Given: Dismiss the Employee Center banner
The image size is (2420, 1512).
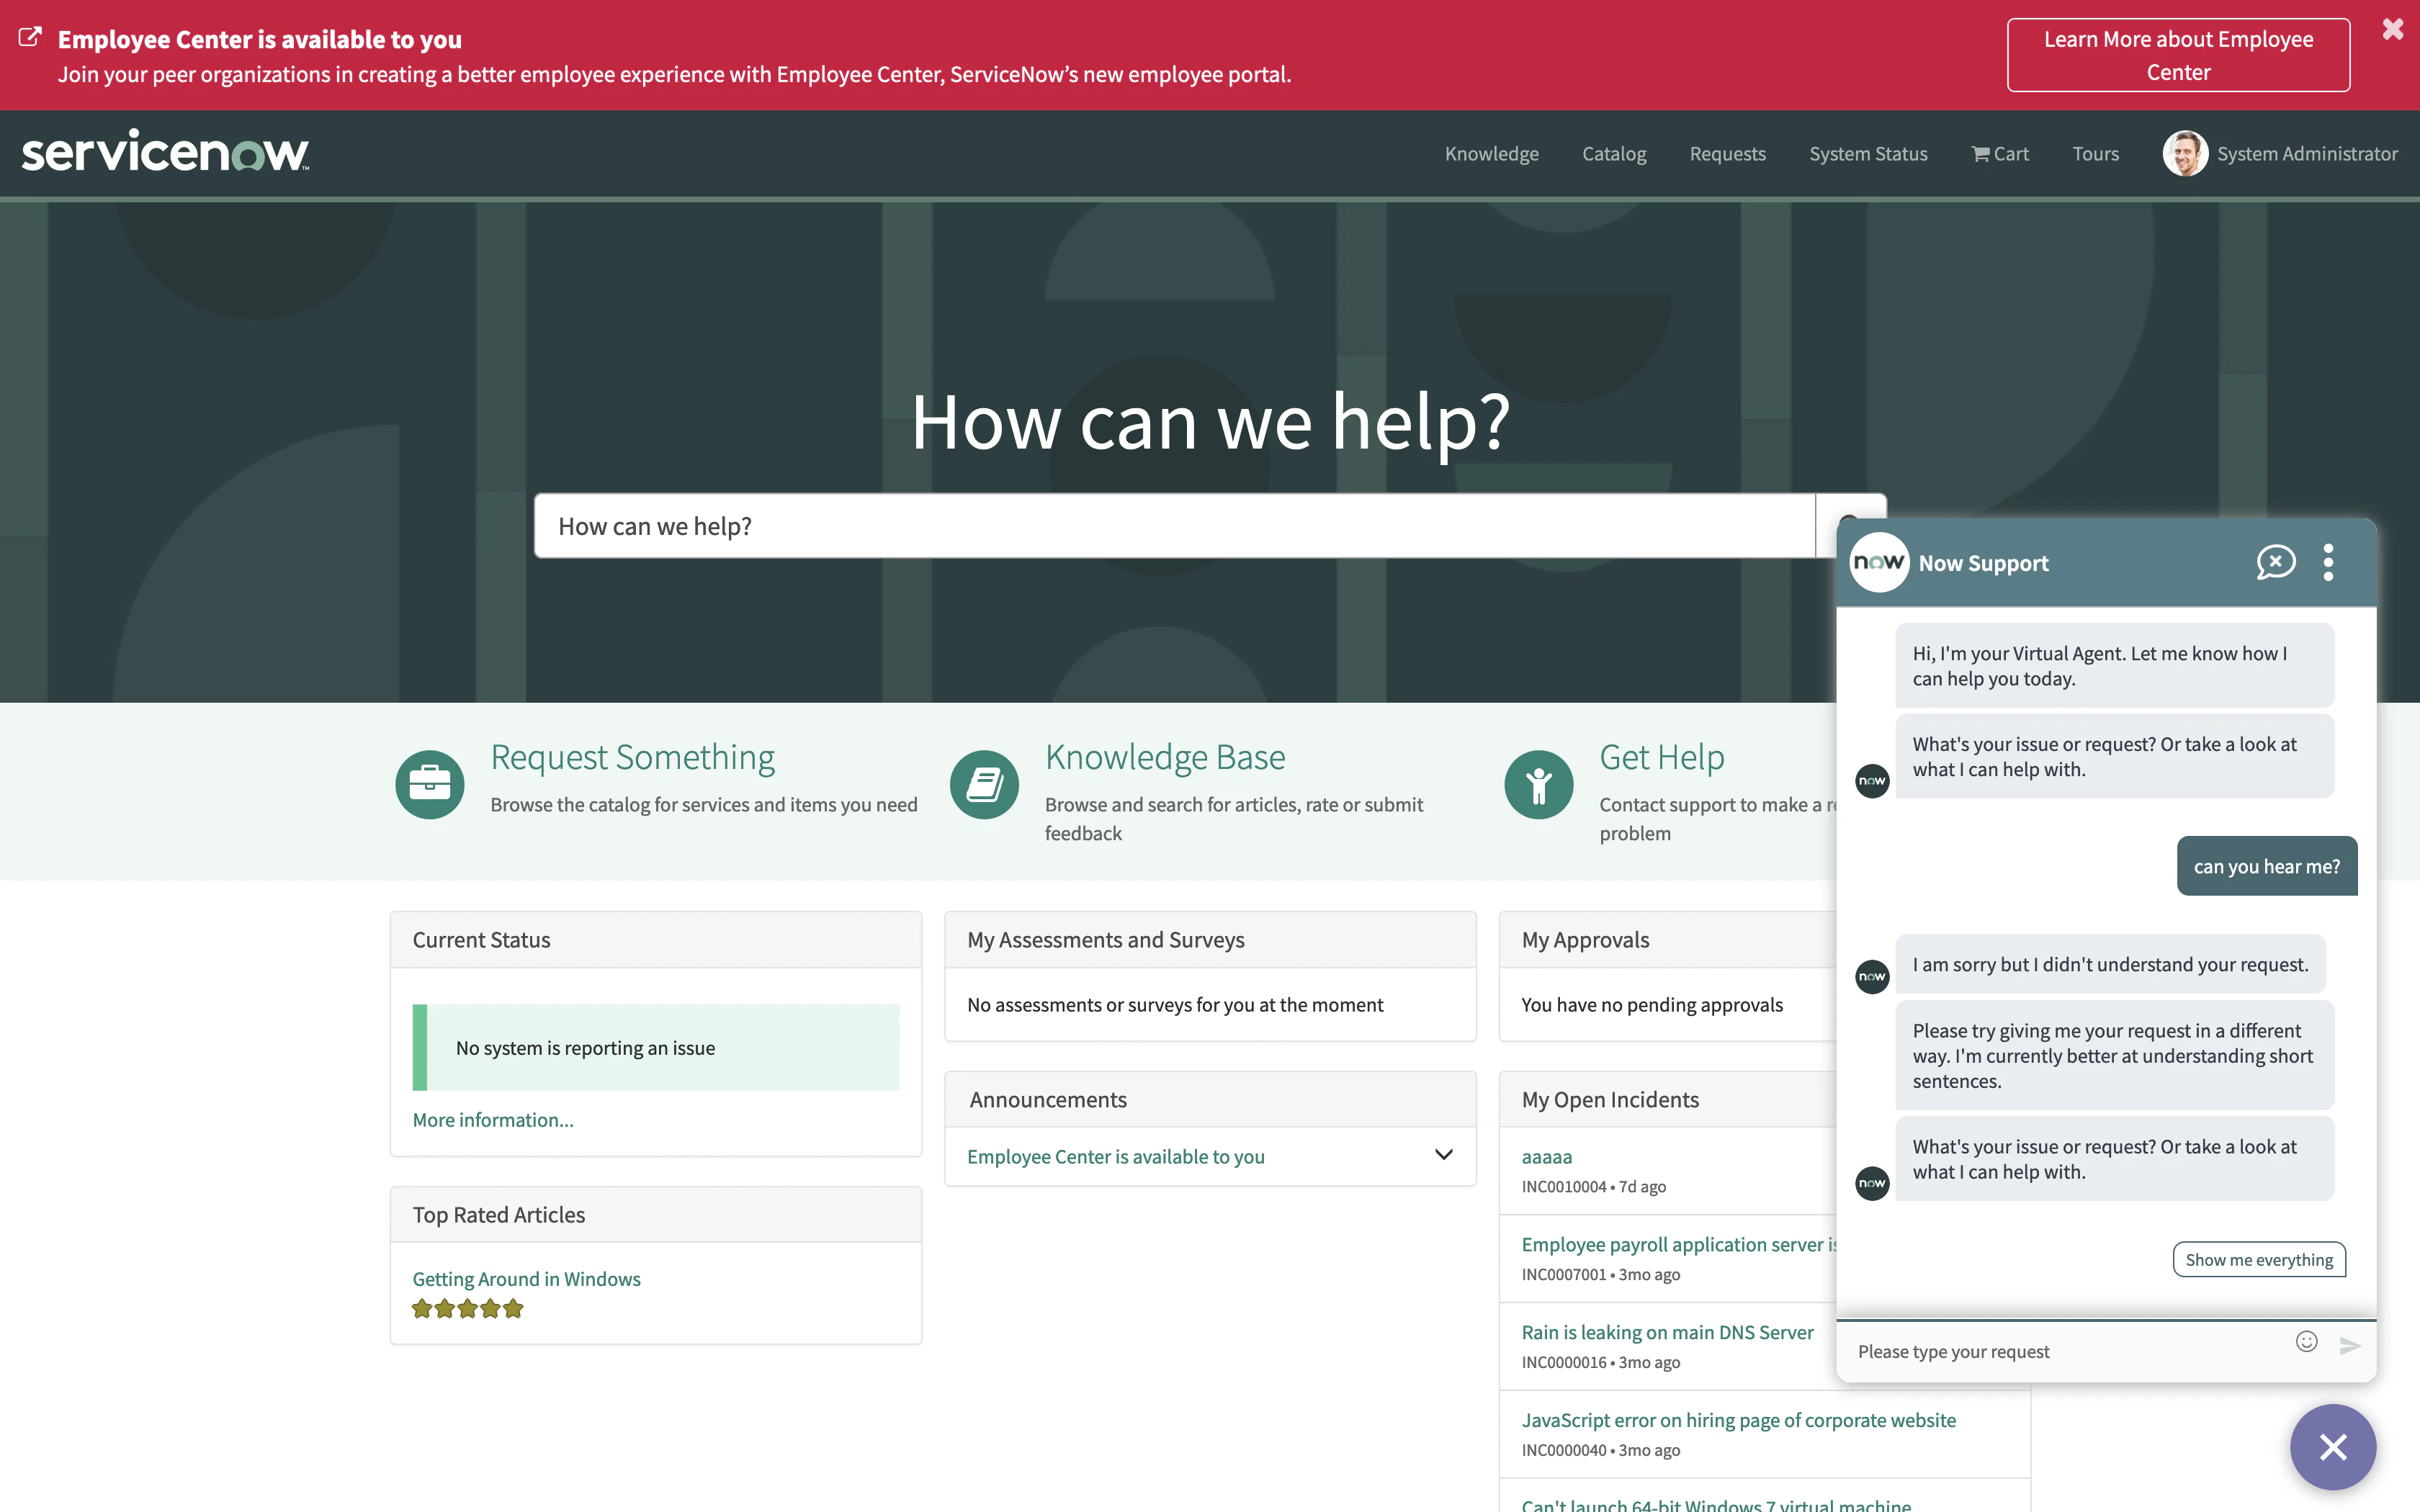Looking at the screenshot, I should pos(2393,28).
